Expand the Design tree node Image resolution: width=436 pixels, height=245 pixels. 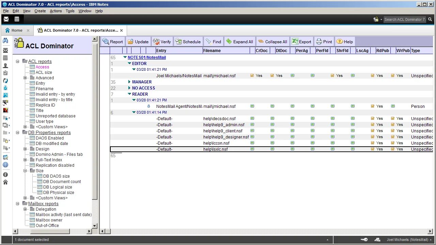click(25, 149)
